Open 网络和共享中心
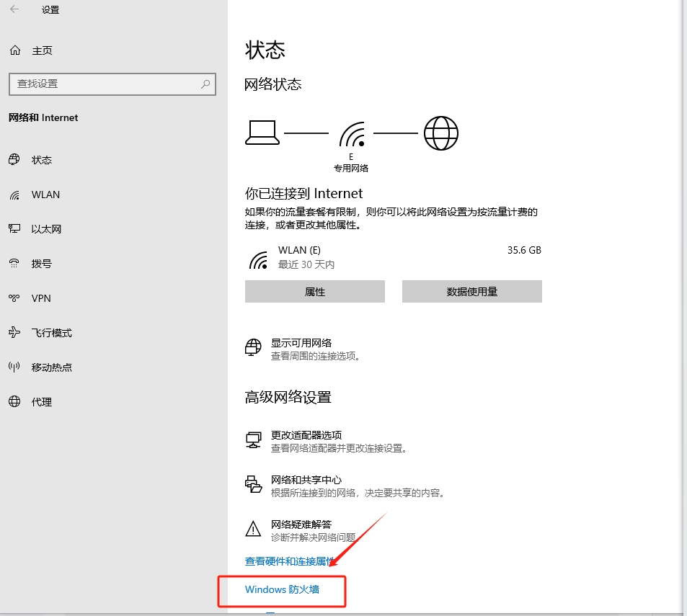 point(253,484)
